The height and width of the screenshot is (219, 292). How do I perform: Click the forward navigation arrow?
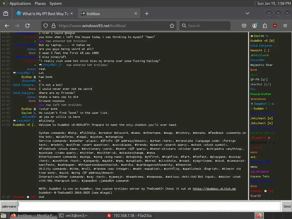pos(17,26)
